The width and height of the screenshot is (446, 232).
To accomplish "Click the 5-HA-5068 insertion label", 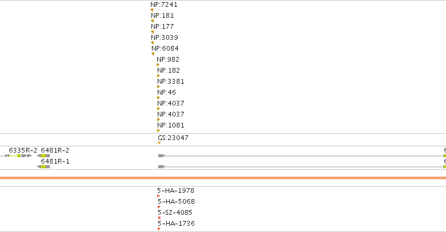I will pyautogui.click(x=176, y=202).
